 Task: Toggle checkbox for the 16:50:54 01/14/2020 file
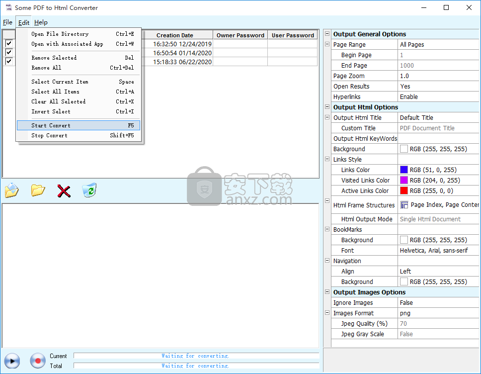point(9,53)
